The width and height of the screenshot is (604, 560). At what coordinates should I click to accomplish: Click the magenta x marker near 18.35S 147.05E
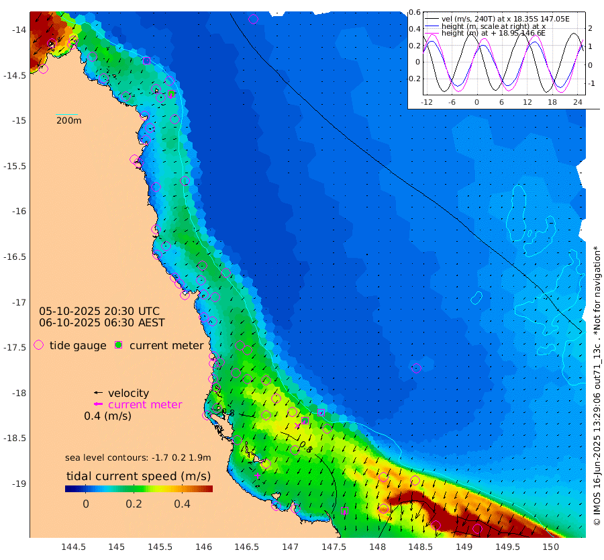[x=297, y=426]
